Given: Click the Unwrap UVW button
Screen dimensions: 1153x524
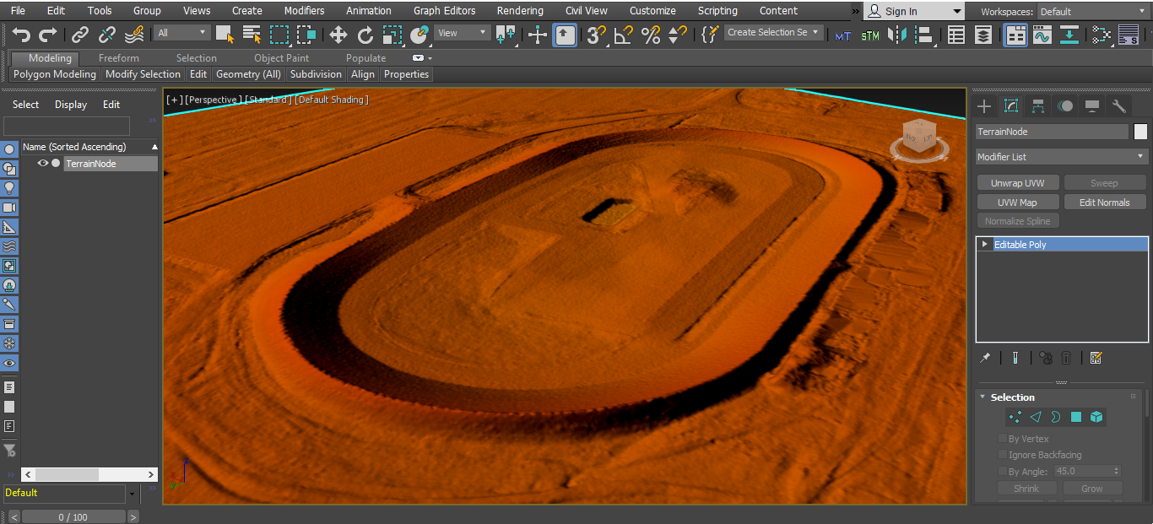Looking at the screenshot, I should click(x=1017, y=183).
